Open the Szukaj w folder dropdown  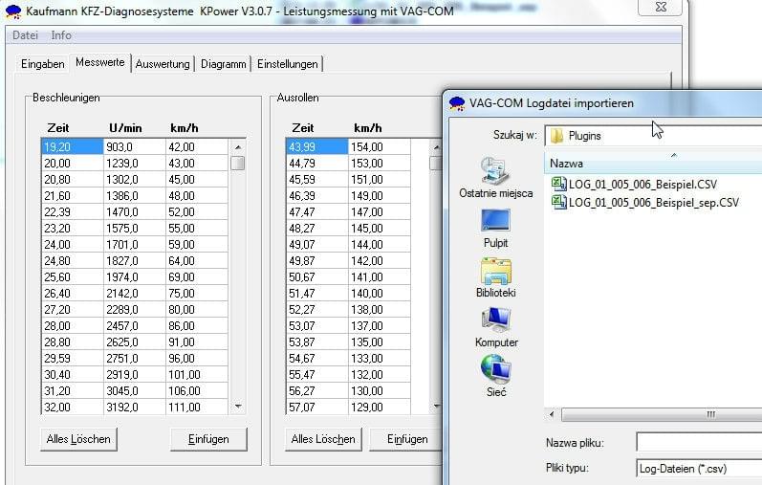click(653, 136)
